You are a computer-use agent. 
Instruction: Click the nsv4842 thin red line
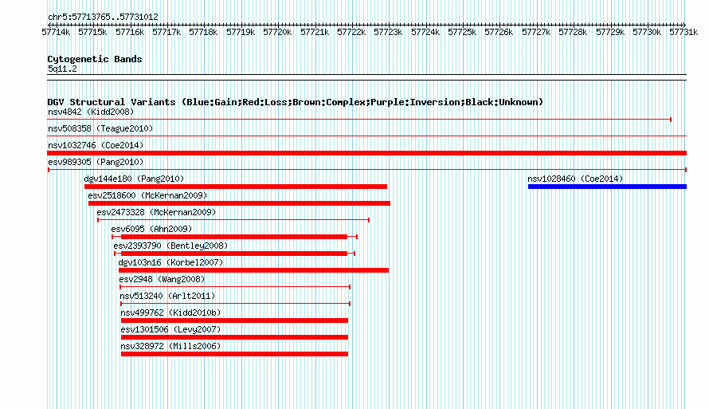point(359,120)
